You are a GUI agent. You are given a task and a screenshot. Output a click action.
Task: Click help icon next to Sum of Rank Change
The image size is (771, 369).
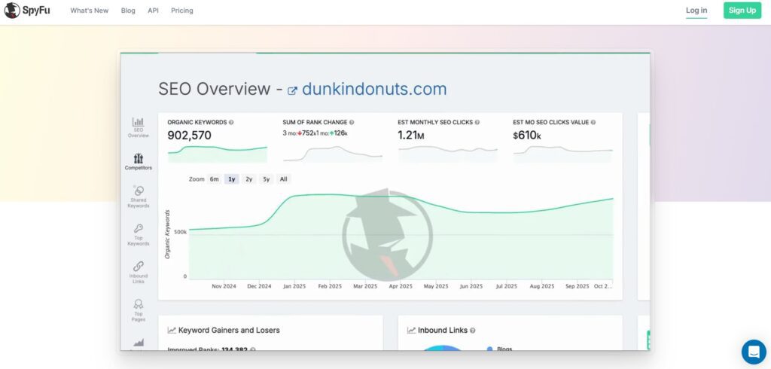(x=352, y=122)
